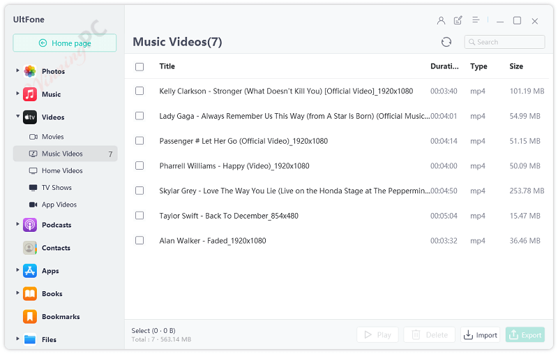
Task: Refresh the Music Videos list
Action: point(446,42)
